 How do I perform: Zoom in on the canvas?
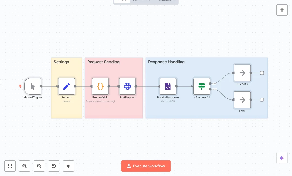[25, 166]
